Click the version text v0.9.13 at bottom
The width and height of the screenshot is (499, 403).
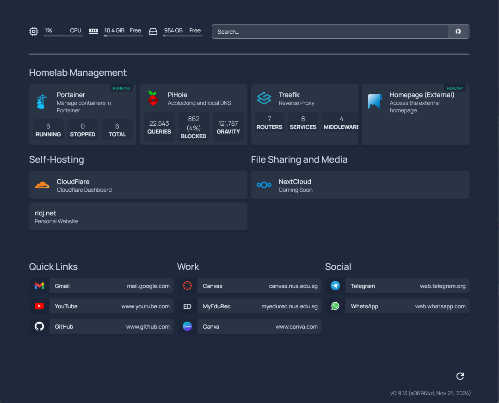pyautogui.click(x=430, y=393)
